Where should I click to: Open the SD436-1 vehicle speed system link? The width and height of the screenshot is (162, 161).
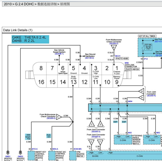[59, 54]
